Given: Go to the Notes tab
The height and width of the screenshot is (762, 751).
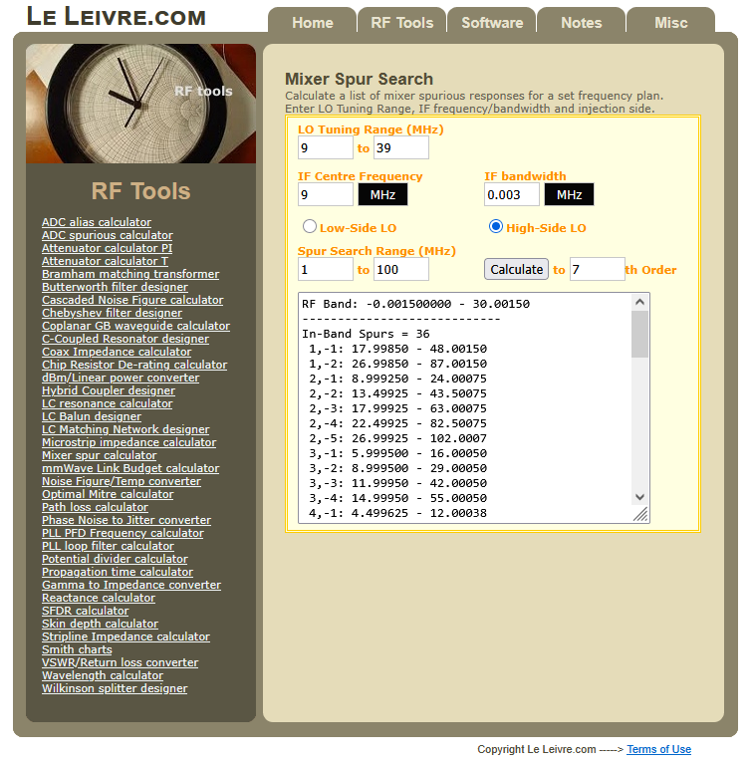Looking at the screenshot, I should (x=581, y=22).
